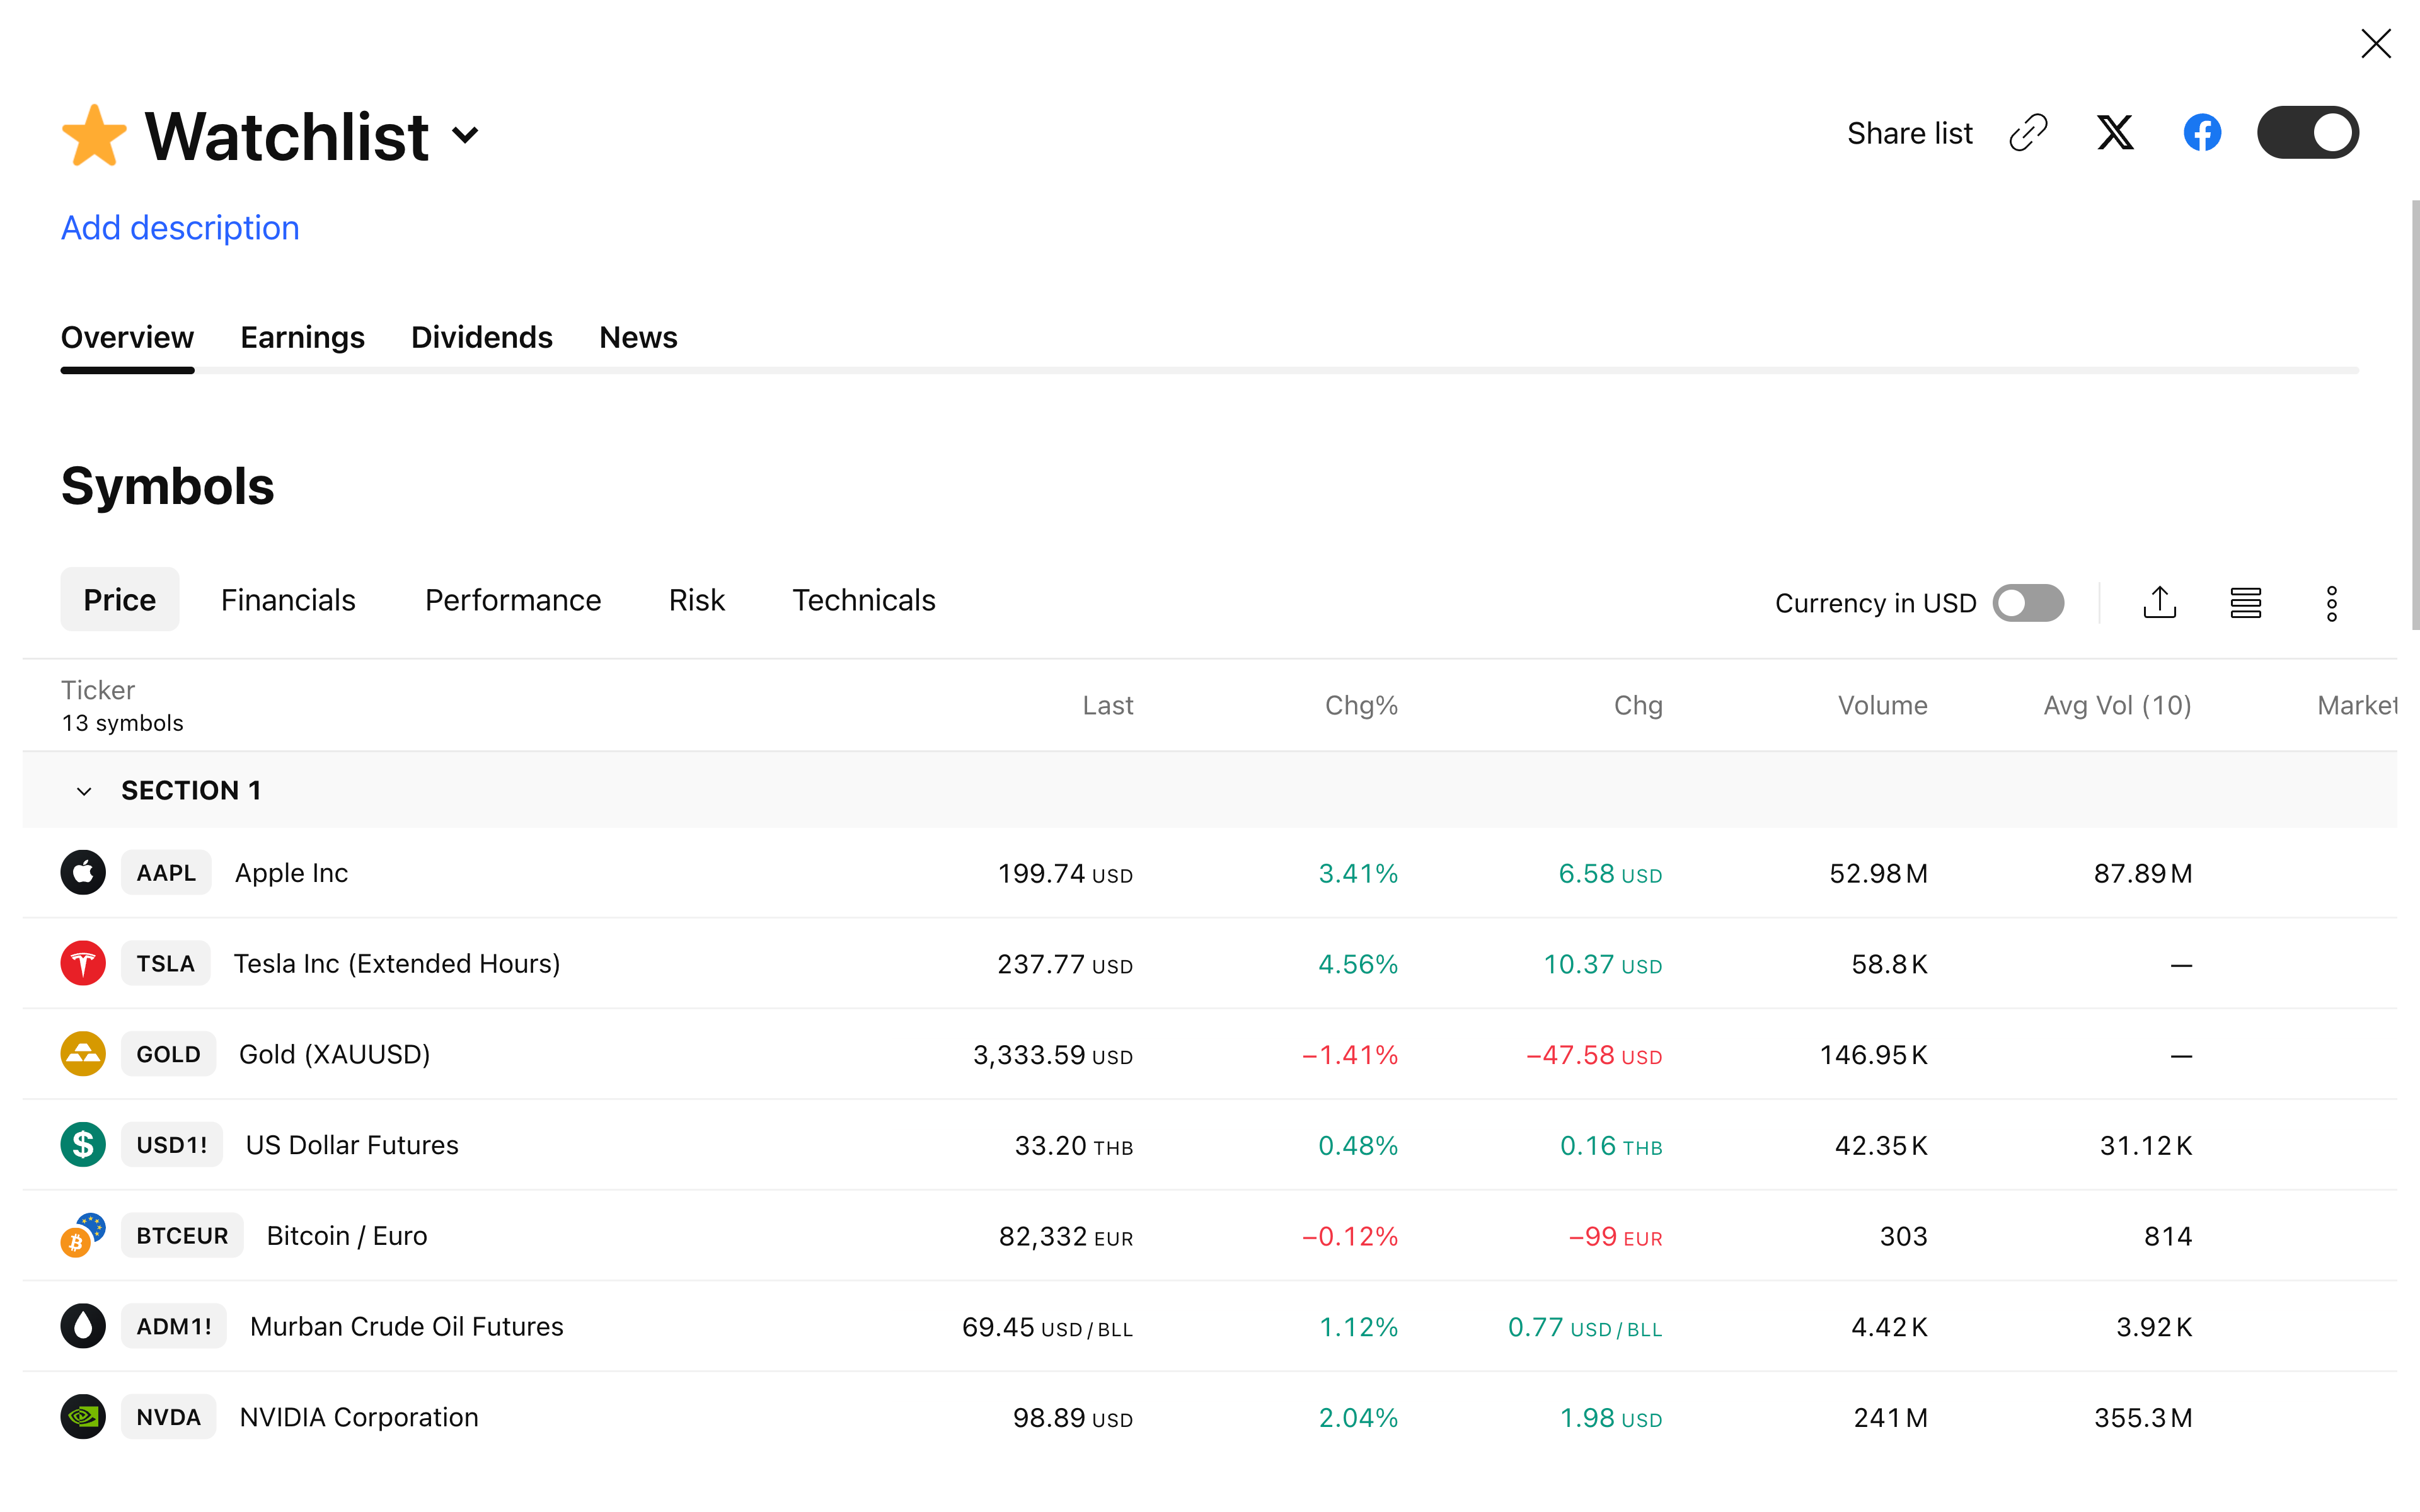The image size is (2420, 1512).
Task: Open the table row density icon
Action: [x=2245, y=603]
